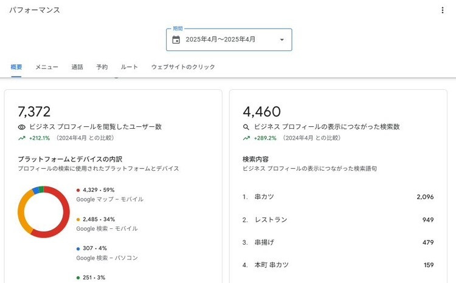Open the ウェブサイトのクリック tab

tap(183, 67)
